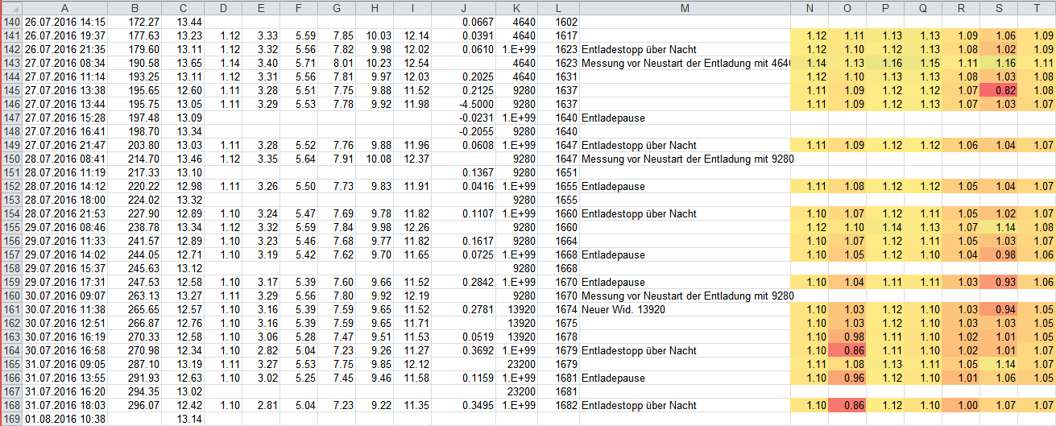Click the 8.01 value cell
1056x426 pixels.
(337, 63)
